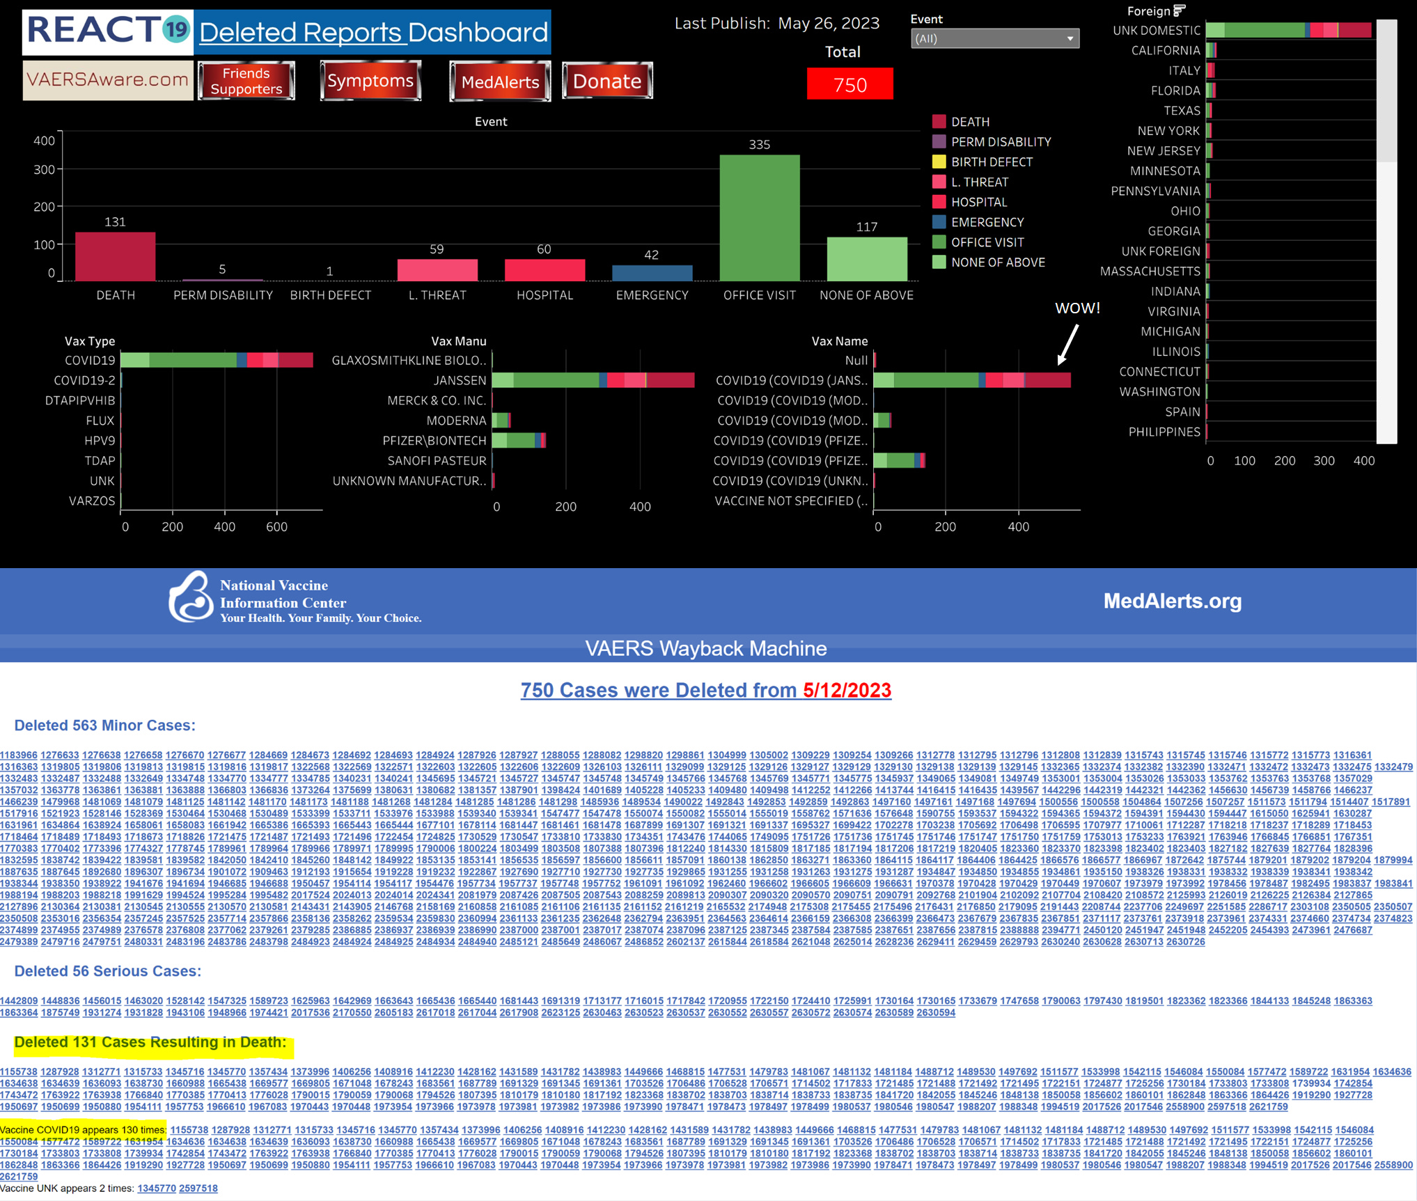
Task: Click the scrollbar beside the Foreign state list
Action: (x=1386, y=230)
